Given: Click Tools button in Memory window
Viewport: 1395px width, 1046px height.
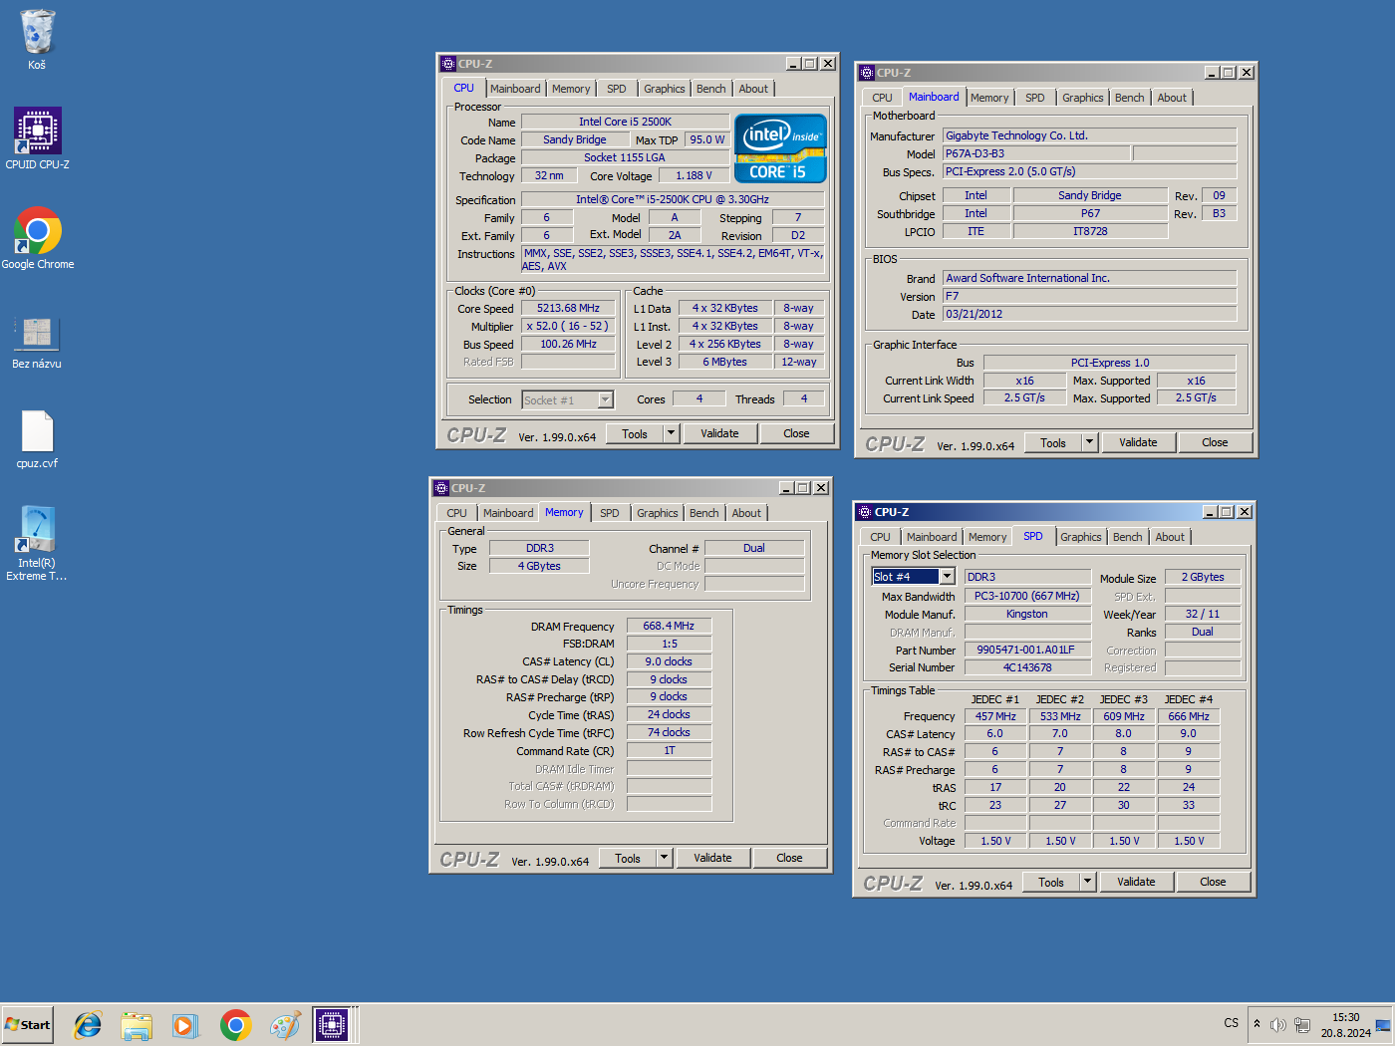Looking at the screenshot, I should [x=628, y=858].
